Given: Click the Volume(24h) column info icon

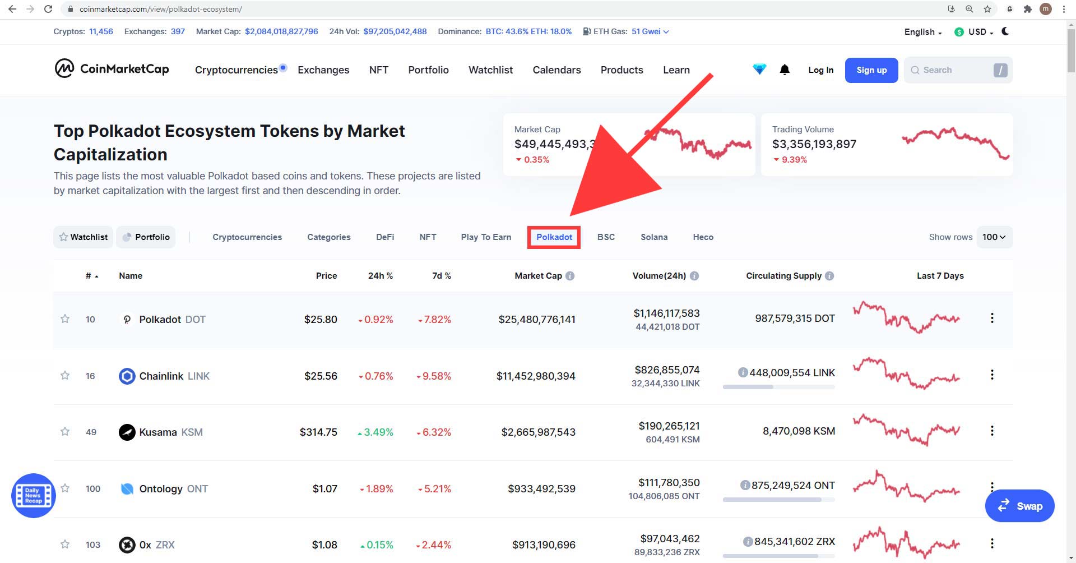Looking at the screenshot, I should click(694, 276).
